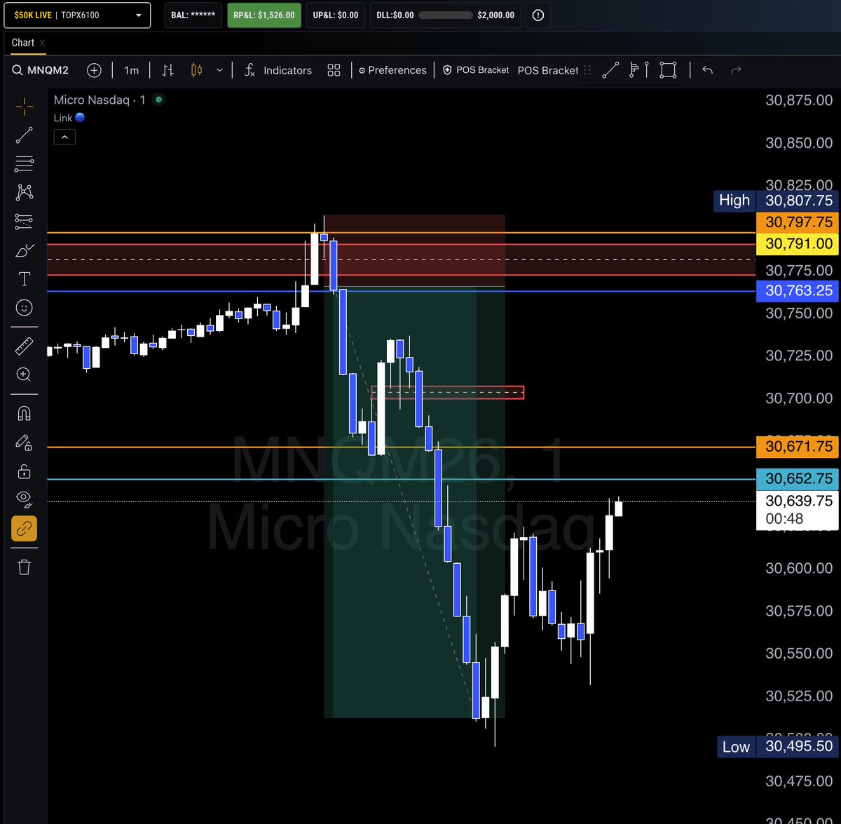The image size is (841, 824).
Task: Select the cyan 30,652.75 price label
Action: [798, 479]
